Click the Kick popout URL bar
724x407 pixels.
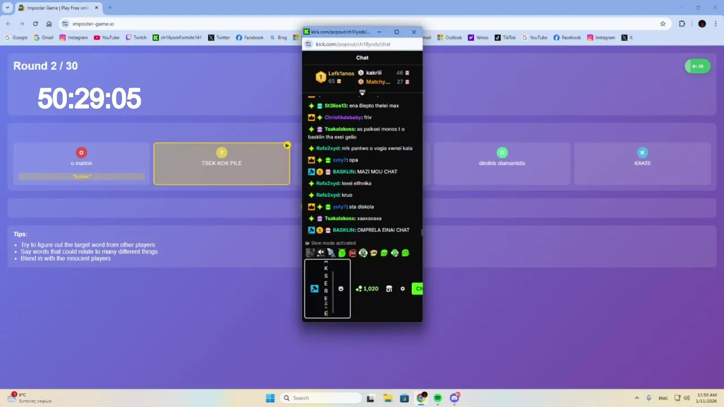tap(363, 44)
